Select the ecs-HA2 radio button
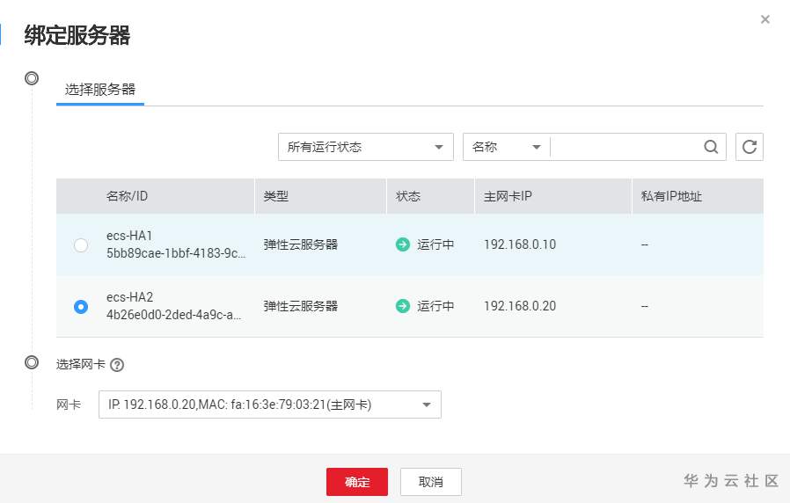The width and height of the screenshot is (790, 503). tap(81, 307)
